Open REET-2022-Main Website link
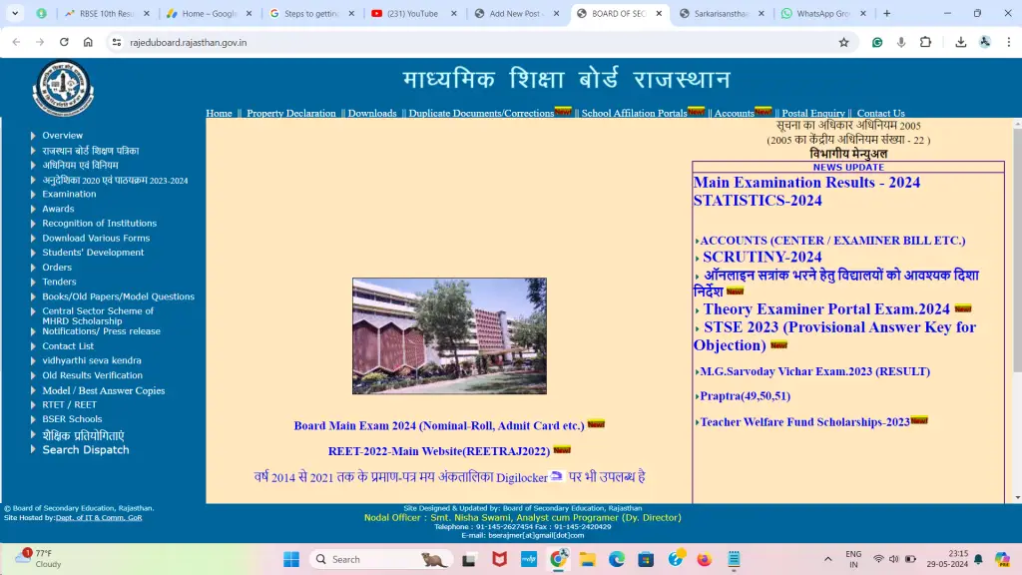The width and height of the screenshot is (1022, 575). [x=439, y=451]
